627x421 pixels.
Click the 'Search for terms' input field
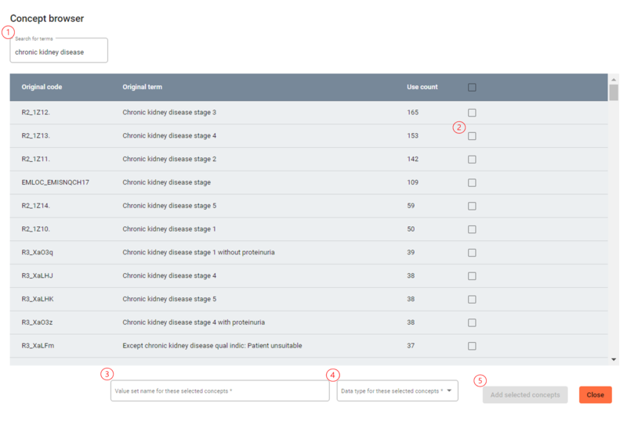tap(59, 50)
